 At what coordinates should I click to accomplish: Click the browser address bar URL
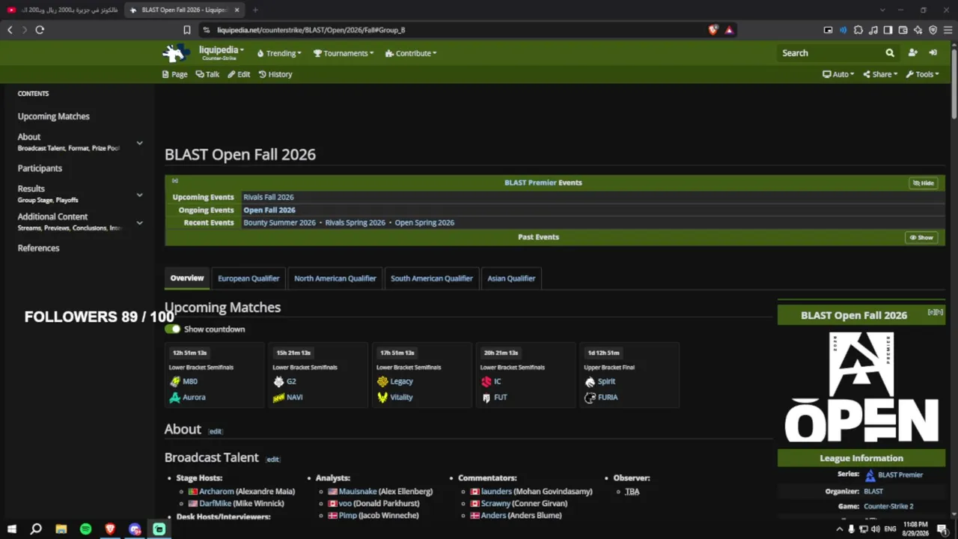pyautogui.click(x=311, y=30)
